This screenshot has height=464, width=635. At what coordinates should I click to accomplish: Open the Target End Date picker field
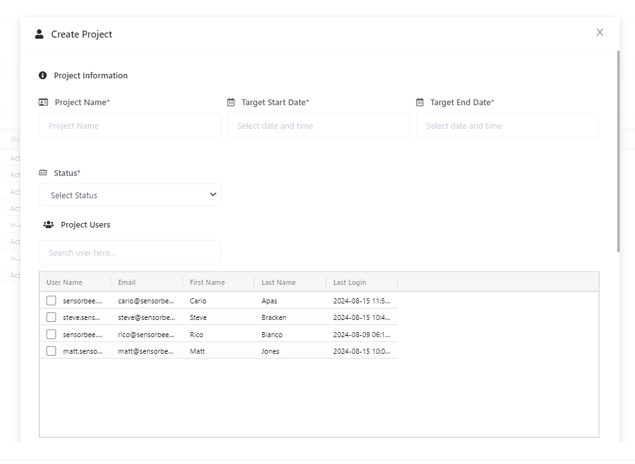(507, 126)
